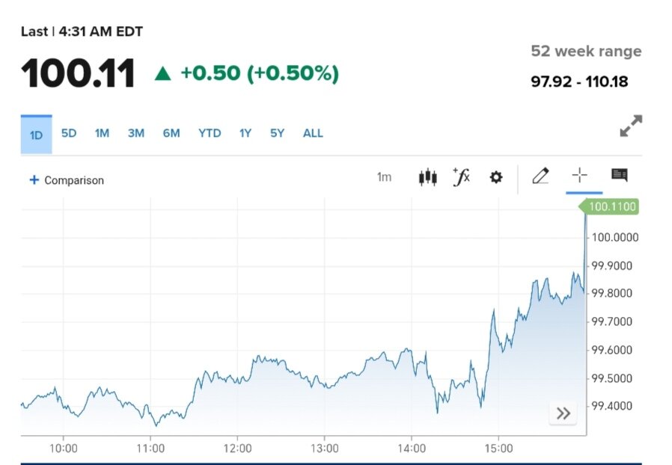Click the plus Comparison button
Viewport: 672px width, 465px height.
[x=67, y=180]
